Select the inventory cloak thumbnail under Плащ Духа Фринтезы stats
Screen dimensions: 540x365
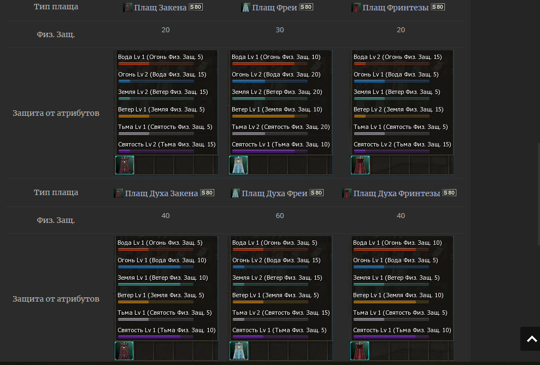click(360, 351)
